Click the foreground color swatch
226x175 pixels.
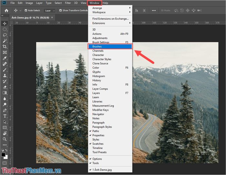(x=4, y=154)
